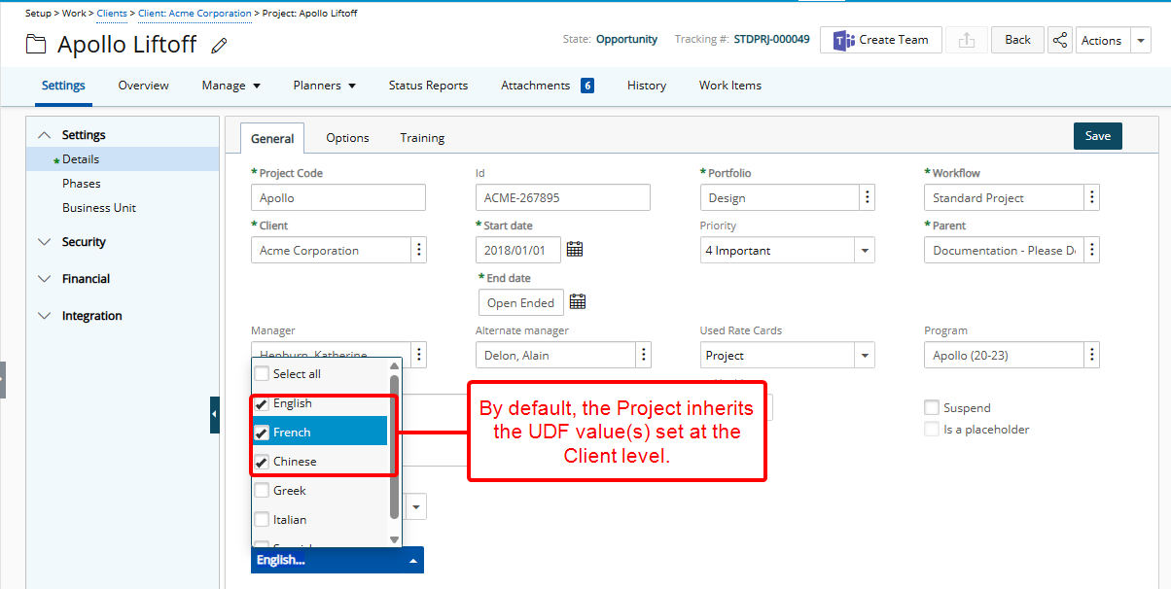This screenshot has width=1171, height=589.
Task: Click the Save button
Action: coord(1098,136)
